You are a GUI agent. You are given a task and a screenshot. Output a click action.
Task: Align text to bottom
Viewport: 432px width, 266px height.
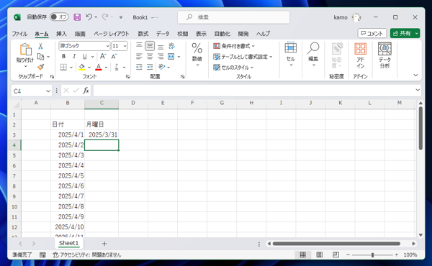pos(161,46)
